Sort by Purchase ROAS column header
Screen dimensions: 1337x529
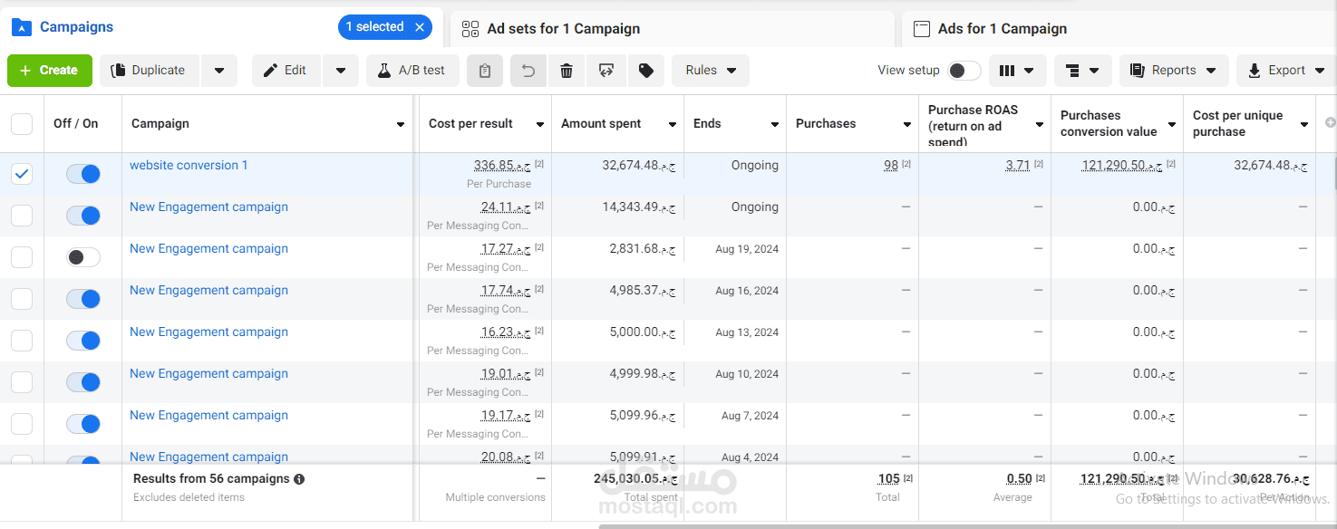pos(973,125)
